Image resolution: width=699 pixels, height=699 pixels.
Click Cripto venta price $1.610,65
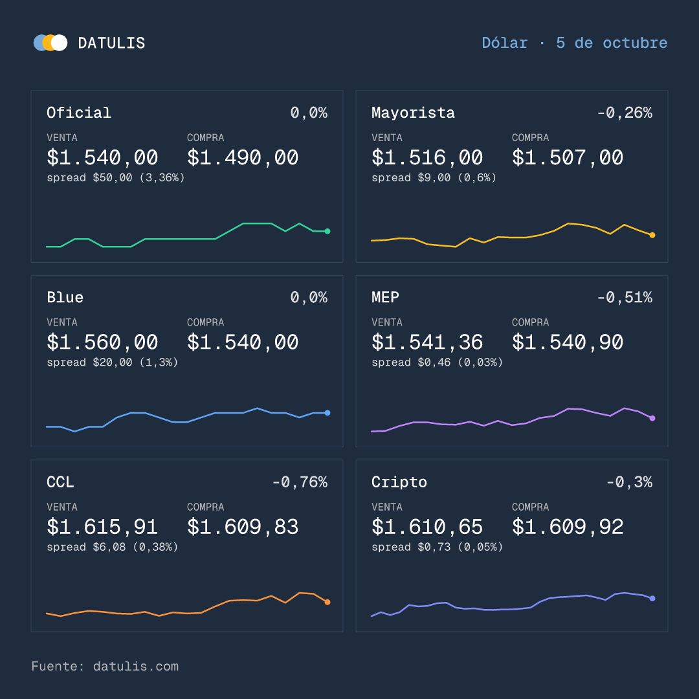427,526
